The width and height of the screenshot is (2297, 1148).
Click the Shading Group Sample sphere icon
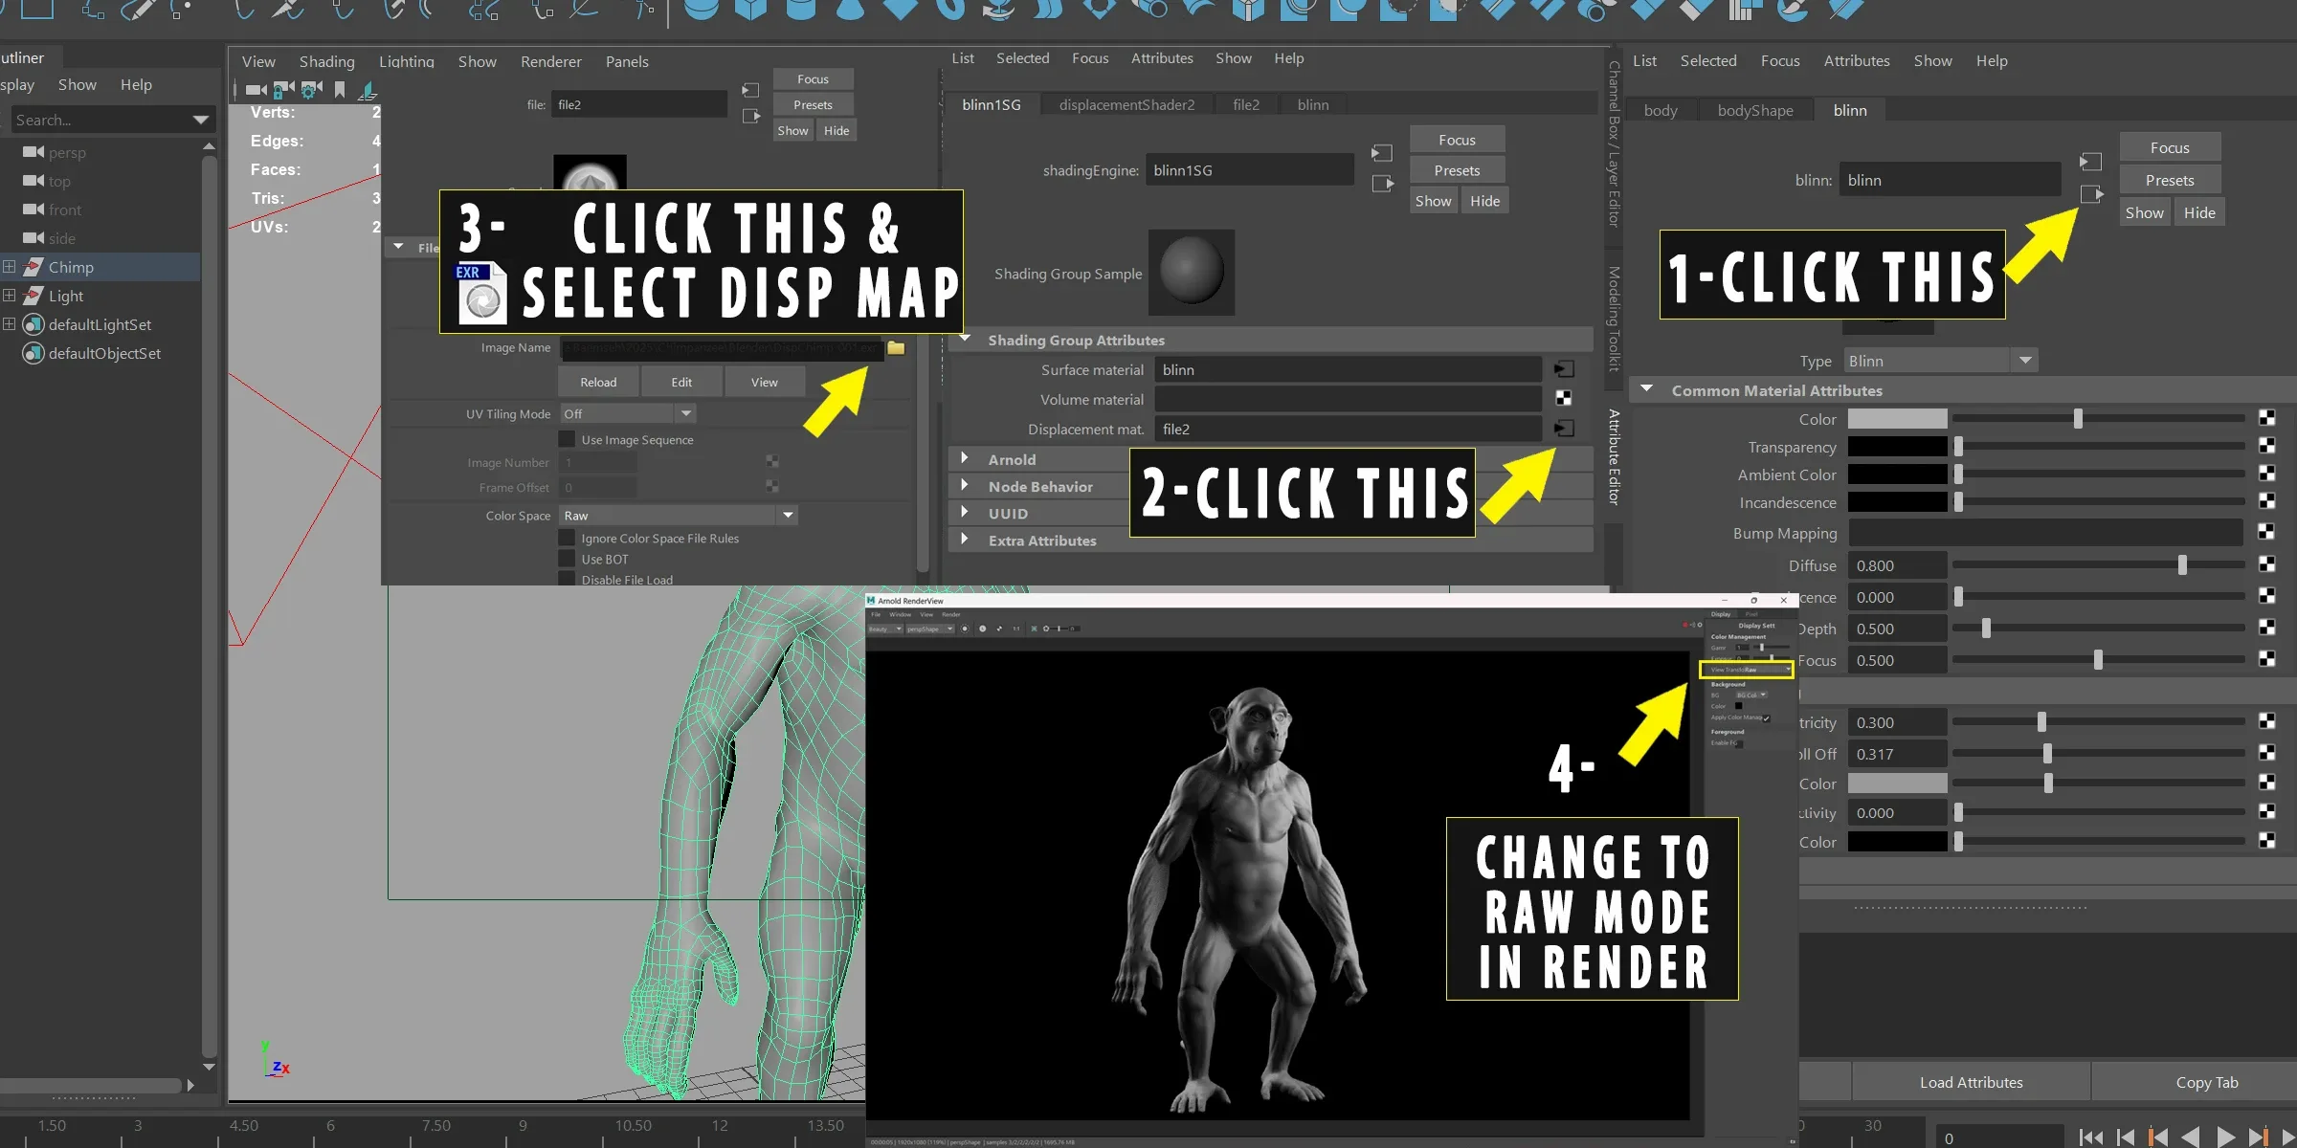pos(1190,273)
